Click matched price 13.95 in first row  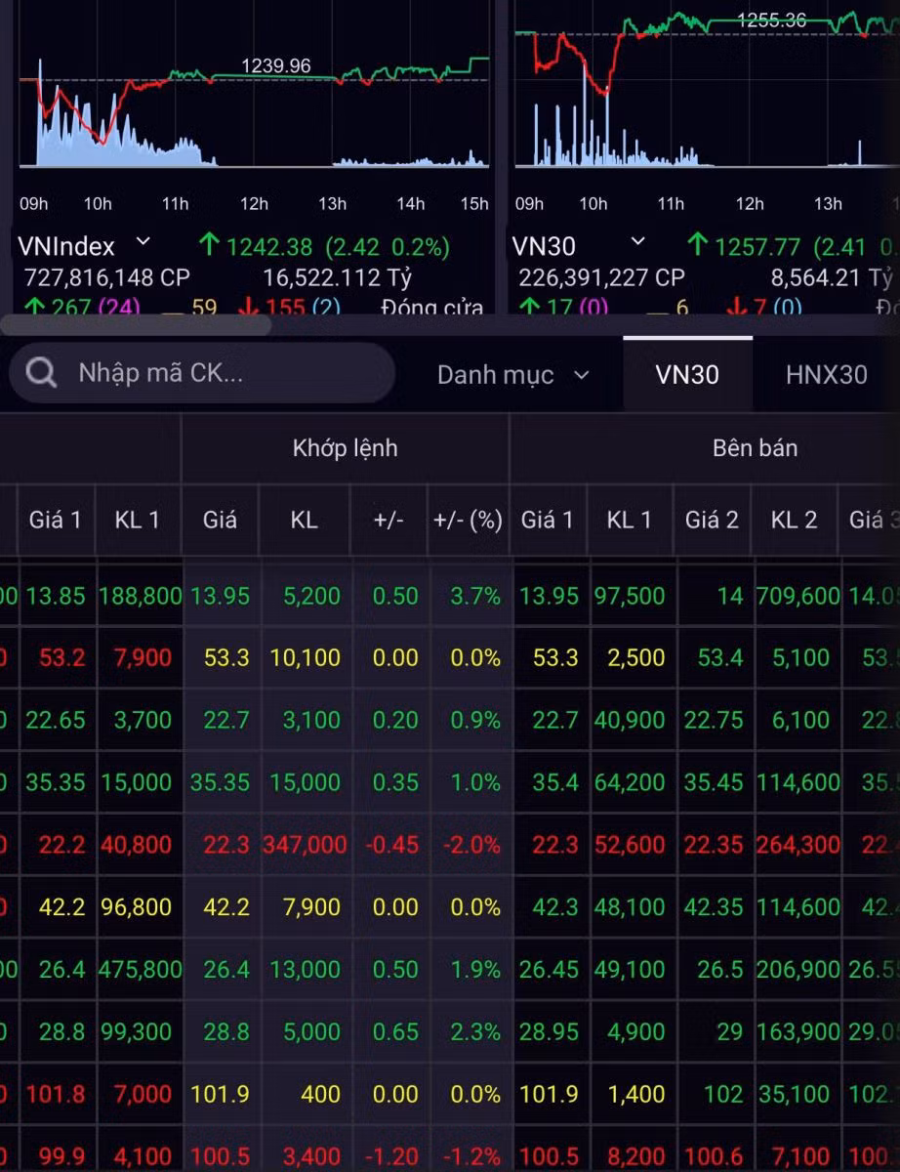coord(221,596)
